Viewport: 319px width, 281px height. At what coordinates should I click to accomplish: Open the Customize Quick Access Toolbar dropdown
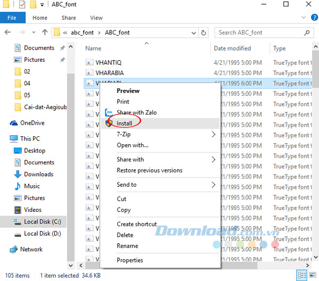coord(42,5)
